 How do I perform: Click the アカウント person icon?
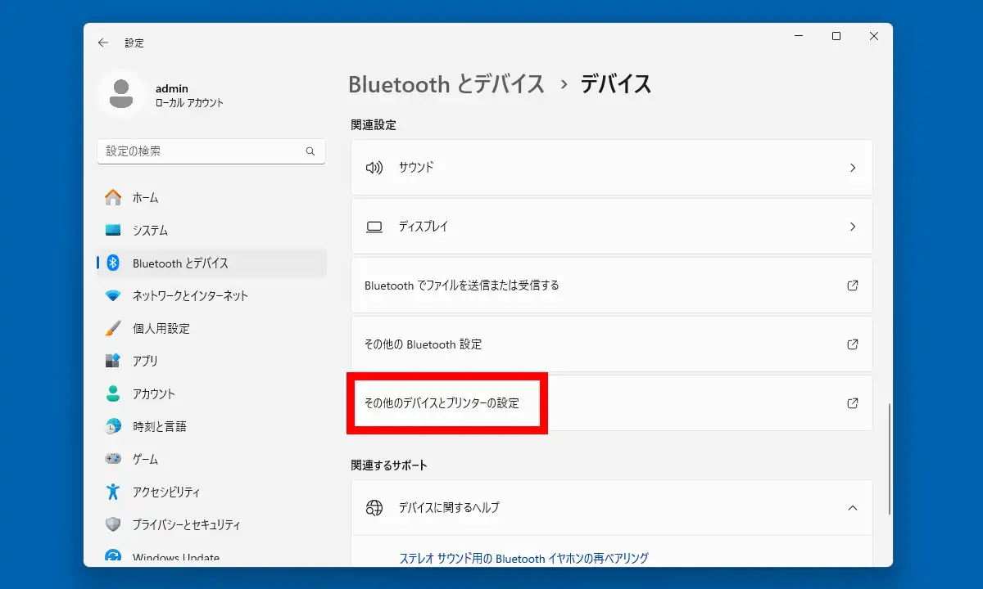click(x=113, y=393)
